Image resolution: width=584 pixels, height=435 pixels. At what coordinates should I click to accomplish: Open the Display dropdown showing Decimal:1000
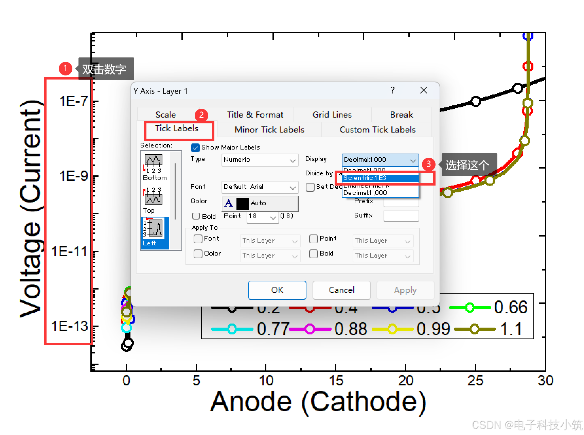point(380,160)
